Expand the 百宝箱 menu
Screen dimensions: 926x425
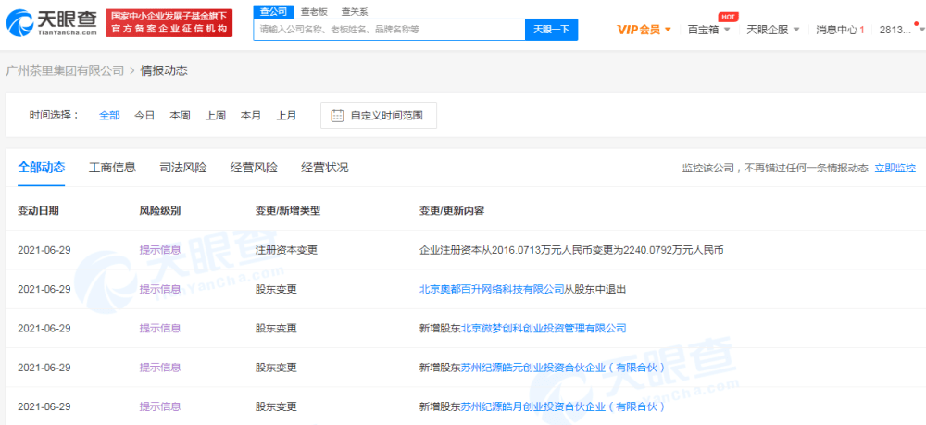(708, 30)
